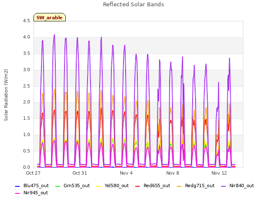Click the 1.0 y-axis tick label

26,135
